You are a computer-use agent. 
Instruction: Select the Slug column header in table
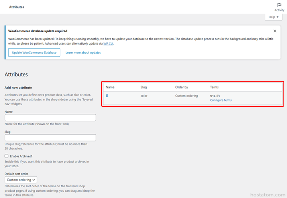(x=143, y=87)
